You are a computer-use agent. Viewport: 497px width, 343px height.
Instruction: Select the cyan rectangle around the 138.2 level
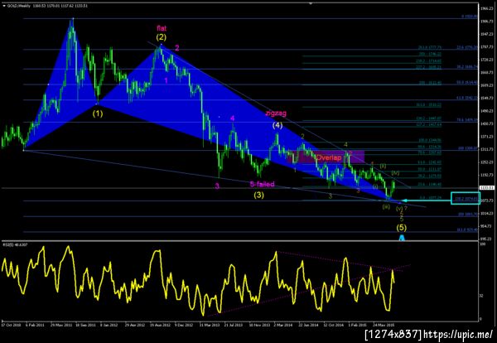[466, 199]
